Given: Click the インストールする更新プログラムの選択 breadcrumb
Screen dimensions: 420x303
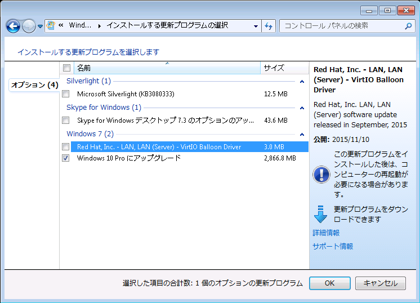Looking at the screenshot, I should (x=167, y=25).
